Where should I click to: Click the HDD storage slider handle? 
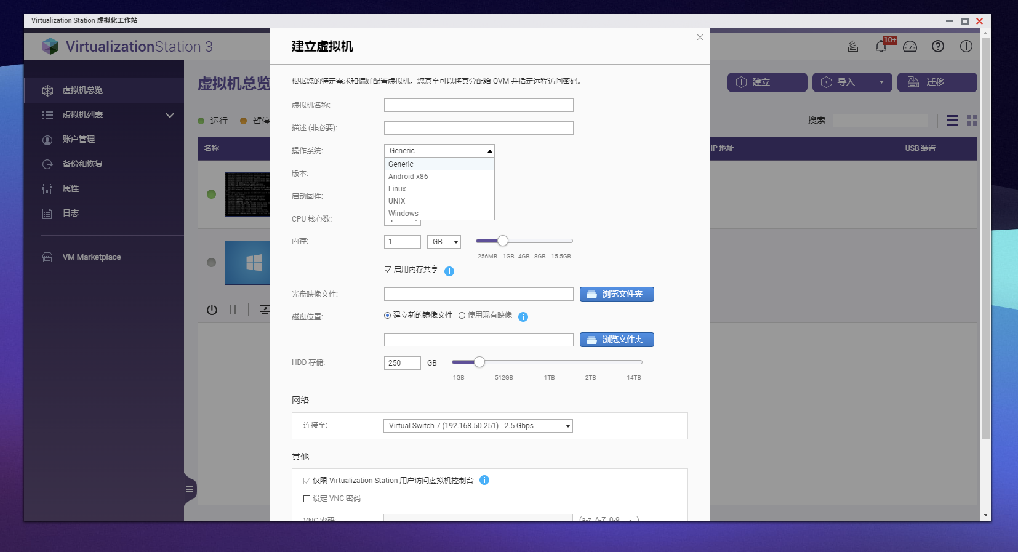[x=479, y=362]
